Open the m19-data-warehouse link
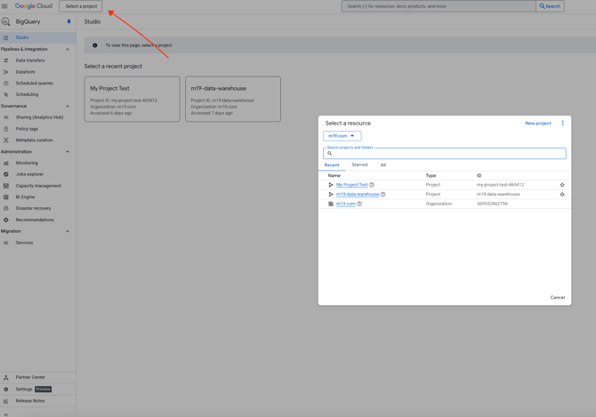The image size is (596, 417). [358, 195]
